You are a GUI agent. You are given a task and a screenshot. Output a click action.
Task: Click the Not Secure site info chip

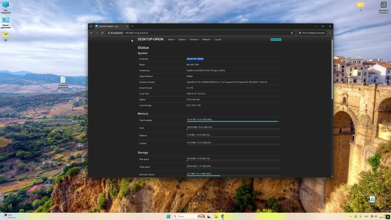pyautogui.click(x=115, y=33)
